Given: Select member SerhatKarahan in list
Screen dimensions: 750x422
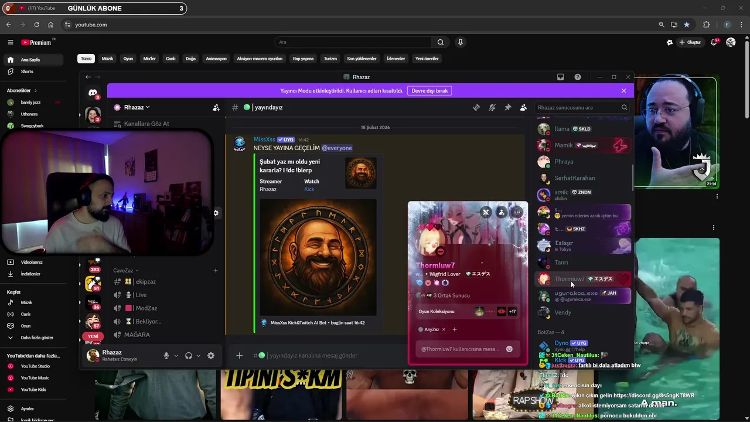Looking at the screenshot, I should (584, 178).
